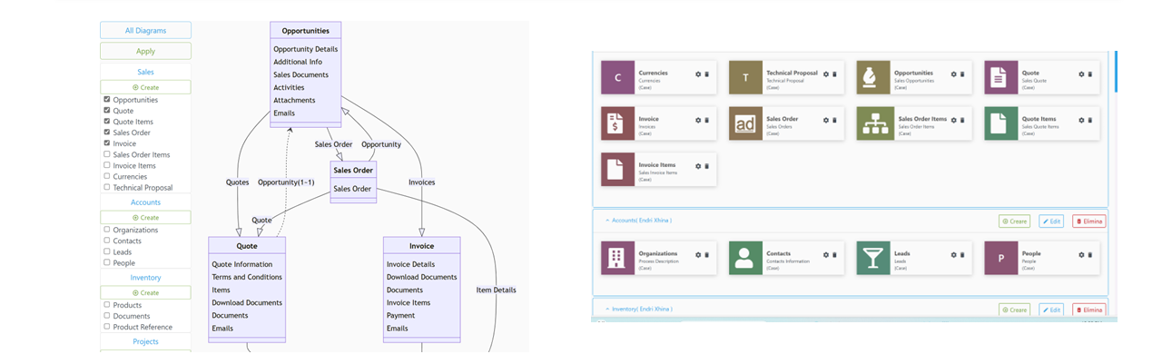Enable the Currencies checkbox
Image resolution: width=1162 pixels, height=364 pixels.
tap(107, 176)
